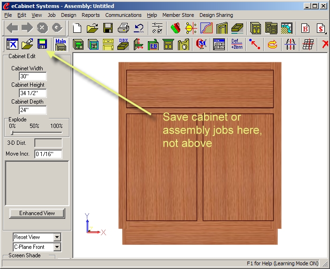Open the Help menu
The width and height of the screenshot is (330, 269).
pyautogui.click(x=152, y=15)
